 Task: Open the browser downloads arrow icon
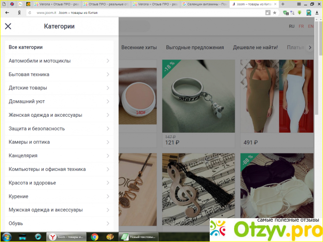coord(317,12)
